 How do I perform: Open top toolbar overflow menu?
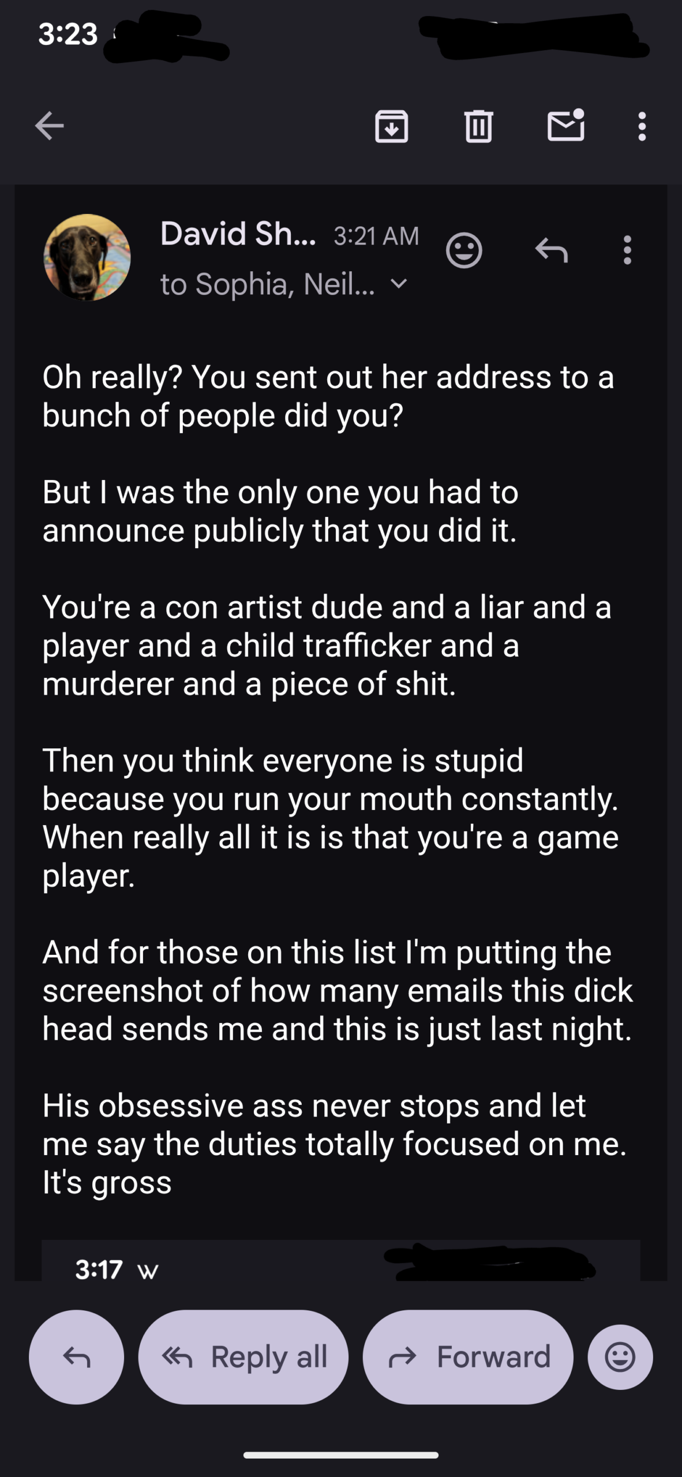pyautogui.click(x=642, y=126)
